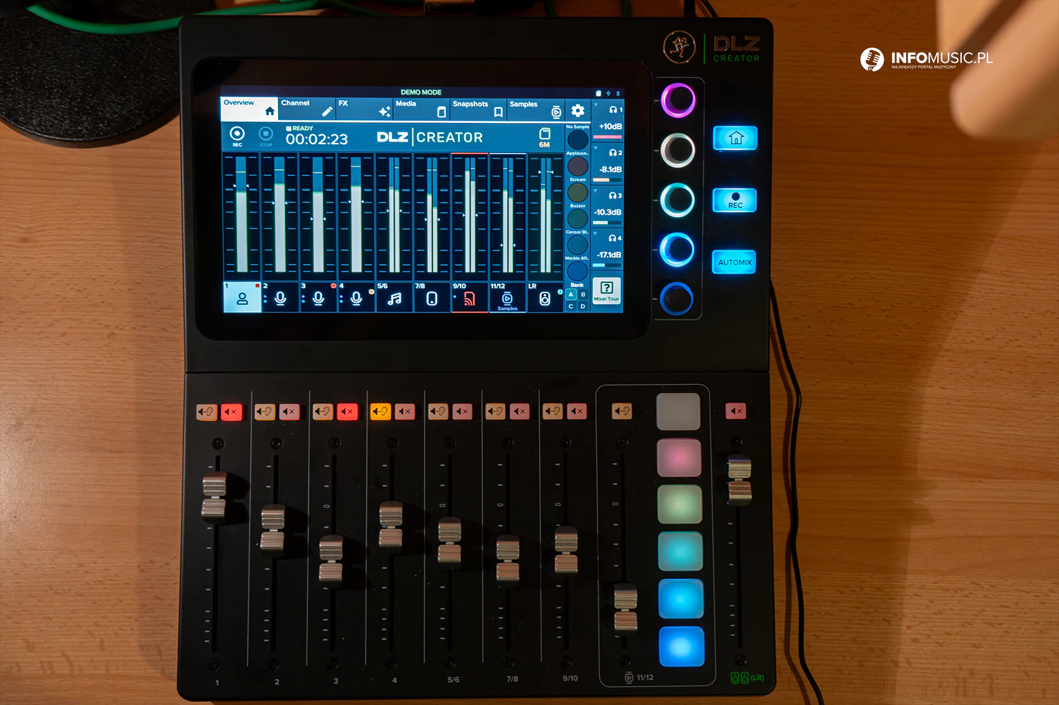The image size is (1059, 705).
Task: Push the hardware REC button
Action: 735,200
